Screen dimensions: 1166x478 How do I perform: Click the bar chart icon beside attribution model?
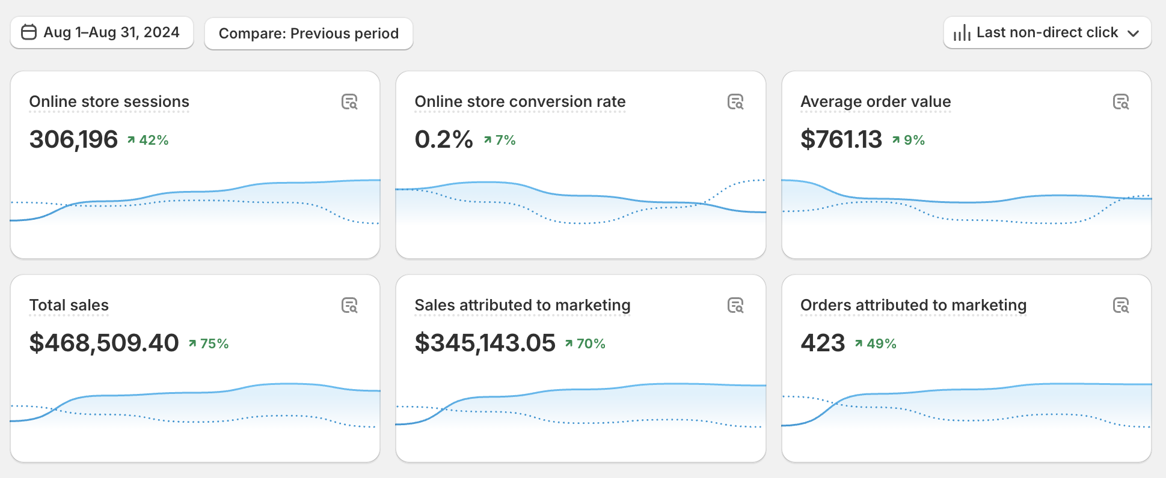coord(962,33)
